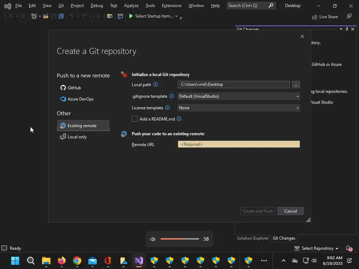Open Windows taskbar Search

tap(31, 261)
